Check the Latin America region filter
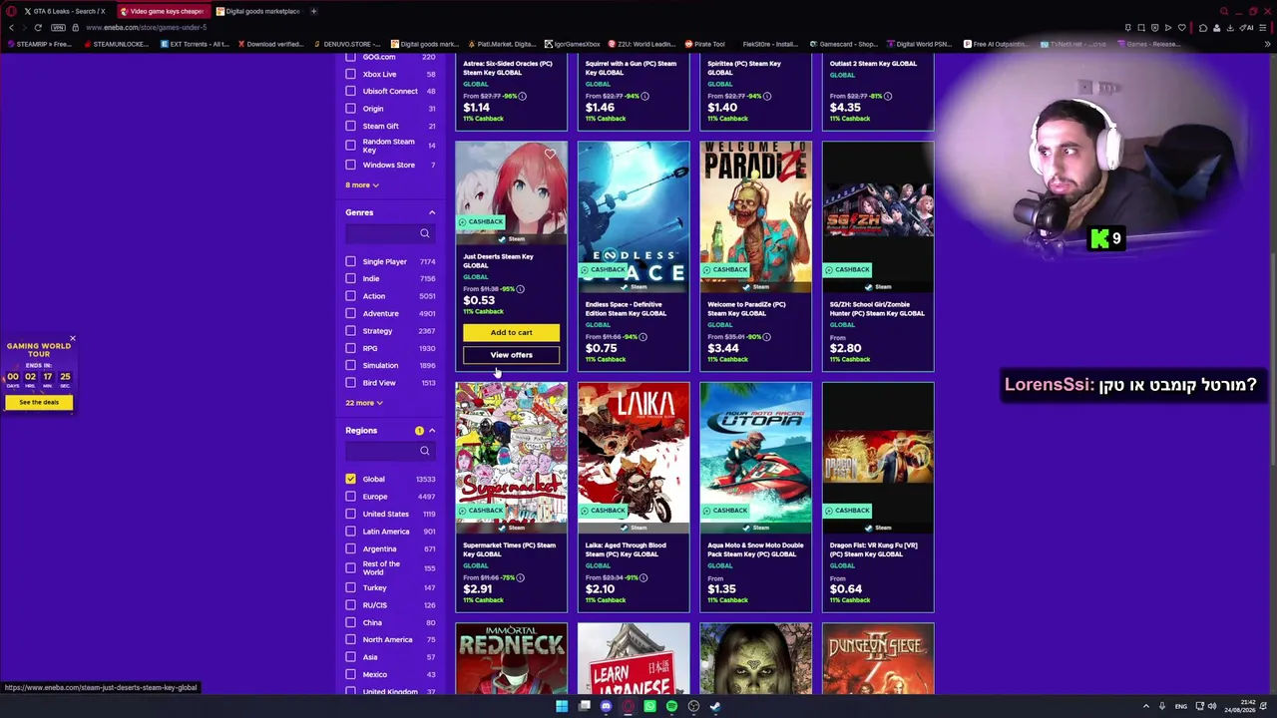This screenshot has height=718, width=1277. (350, 532)
